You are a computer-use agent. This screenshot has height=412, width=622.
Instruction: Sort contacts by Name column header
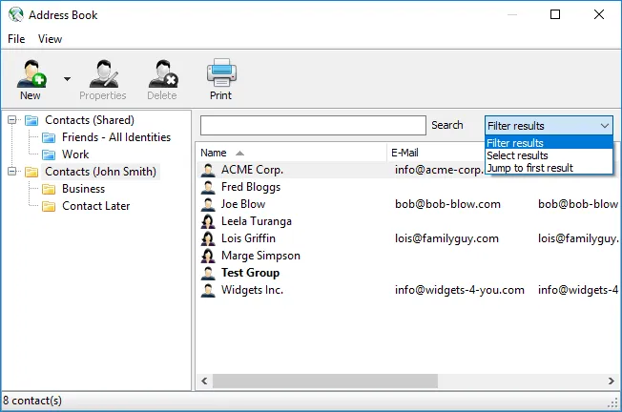pos(214,153)
